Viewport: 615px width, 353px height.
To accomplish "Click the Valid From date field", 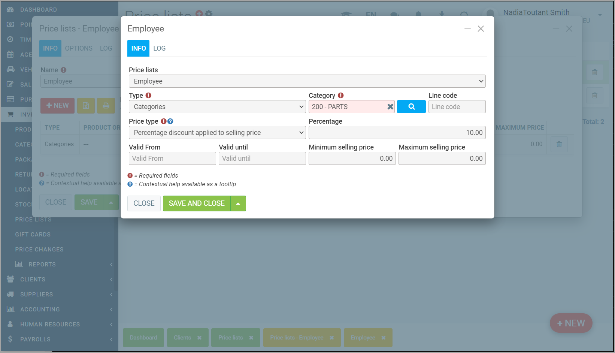I will [x=172, y=159].
